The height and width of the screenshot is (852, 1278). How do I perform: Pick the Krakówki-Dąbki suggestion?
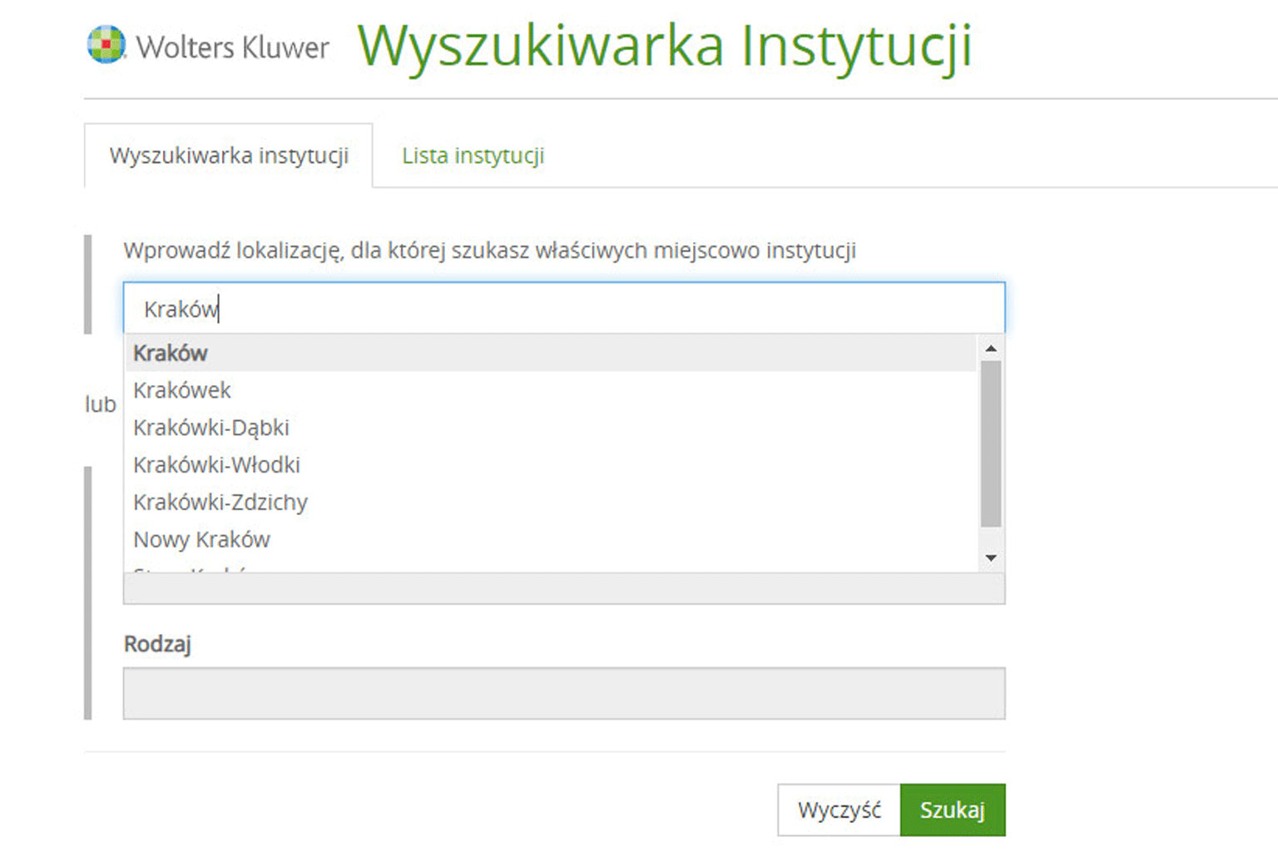(x=211, y=428)
